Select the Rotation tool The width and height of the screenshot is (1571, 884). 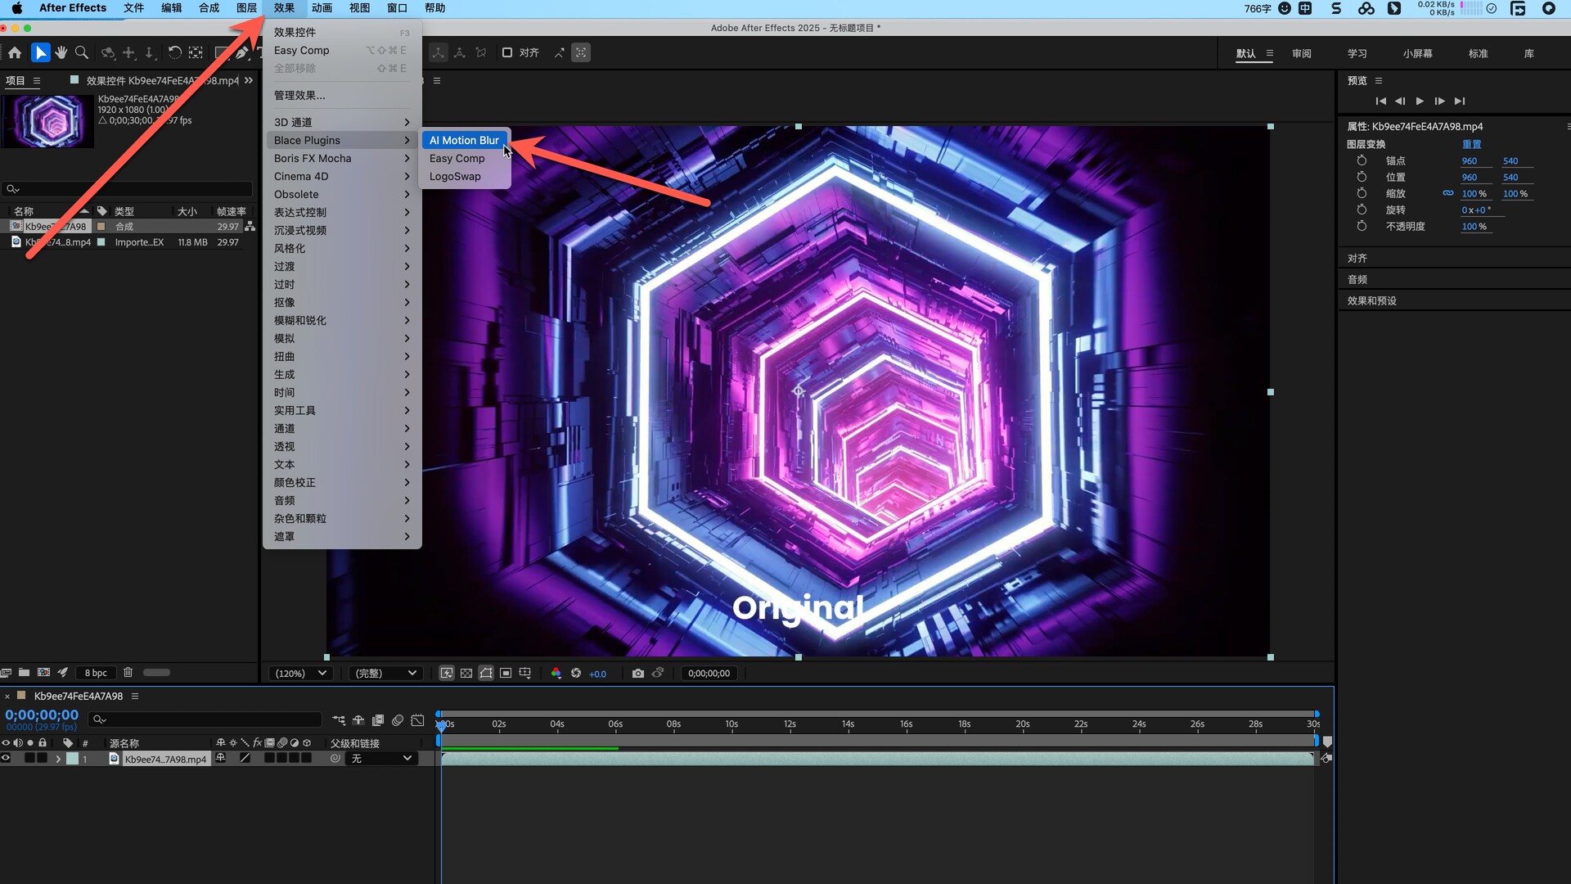coord(174,52)
